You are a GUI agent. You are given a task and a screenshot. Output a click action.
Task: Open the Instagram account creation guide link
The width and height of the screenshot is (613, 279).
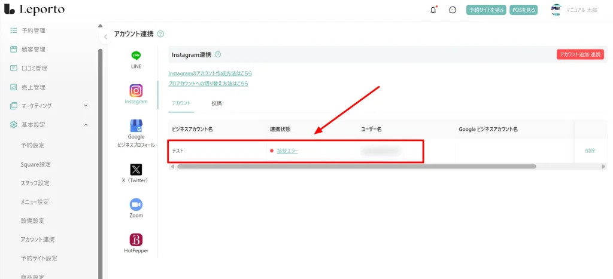pyautogui.click(x=210, y=73)
